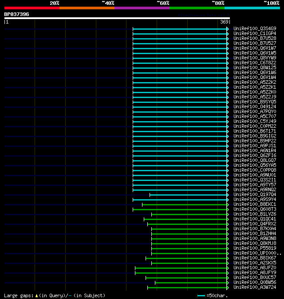Open the UniRef100_A3W724 hit

(x=255, y=287)
